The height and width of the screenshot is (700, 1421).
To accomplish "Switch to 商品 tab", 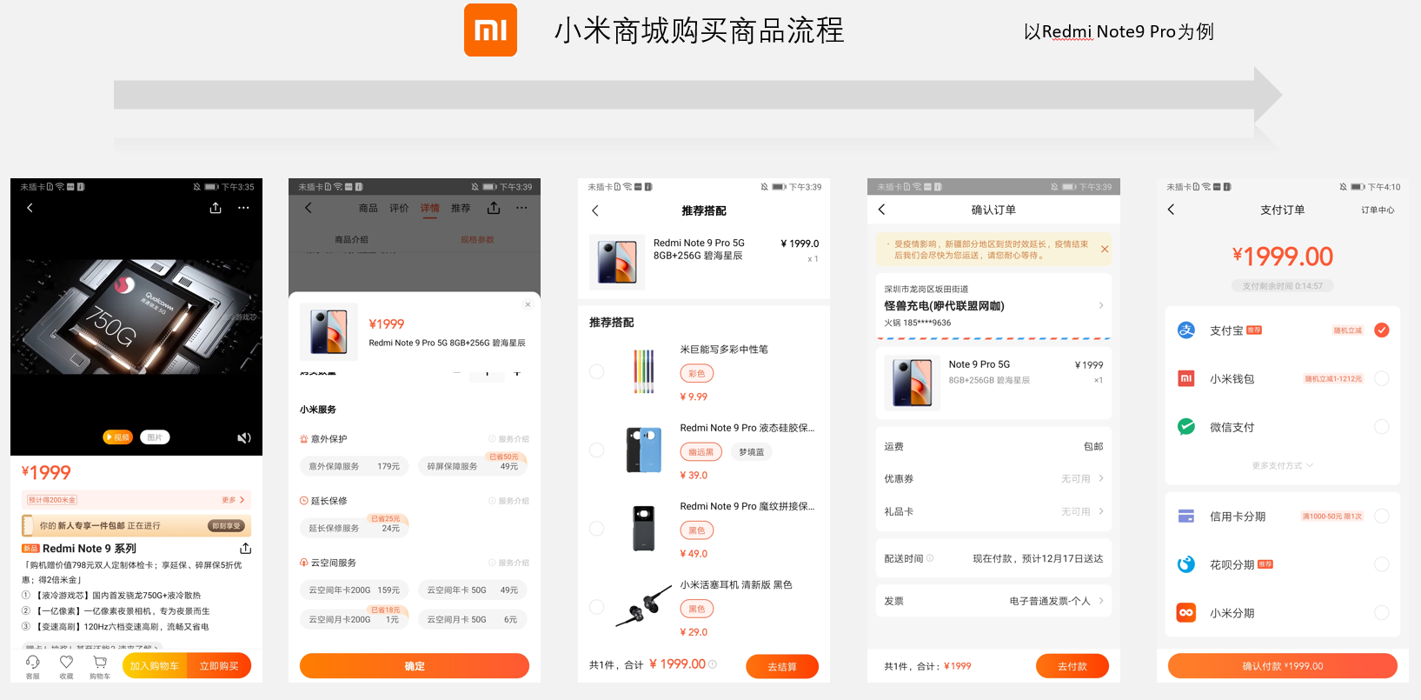I will (x=369, y=208).
